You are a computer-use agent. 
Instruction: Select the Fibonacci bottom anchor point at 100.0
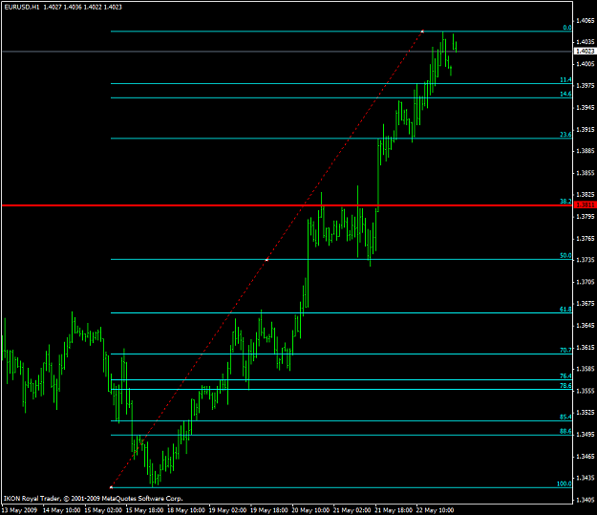111,487
